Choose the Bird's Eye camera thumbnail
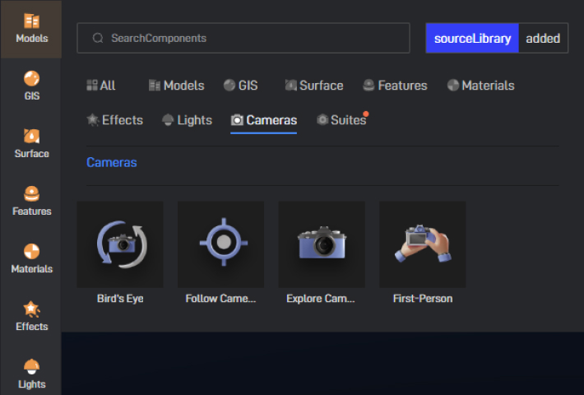The height and width of the screenshot is (395, 584). pos(120,244)
